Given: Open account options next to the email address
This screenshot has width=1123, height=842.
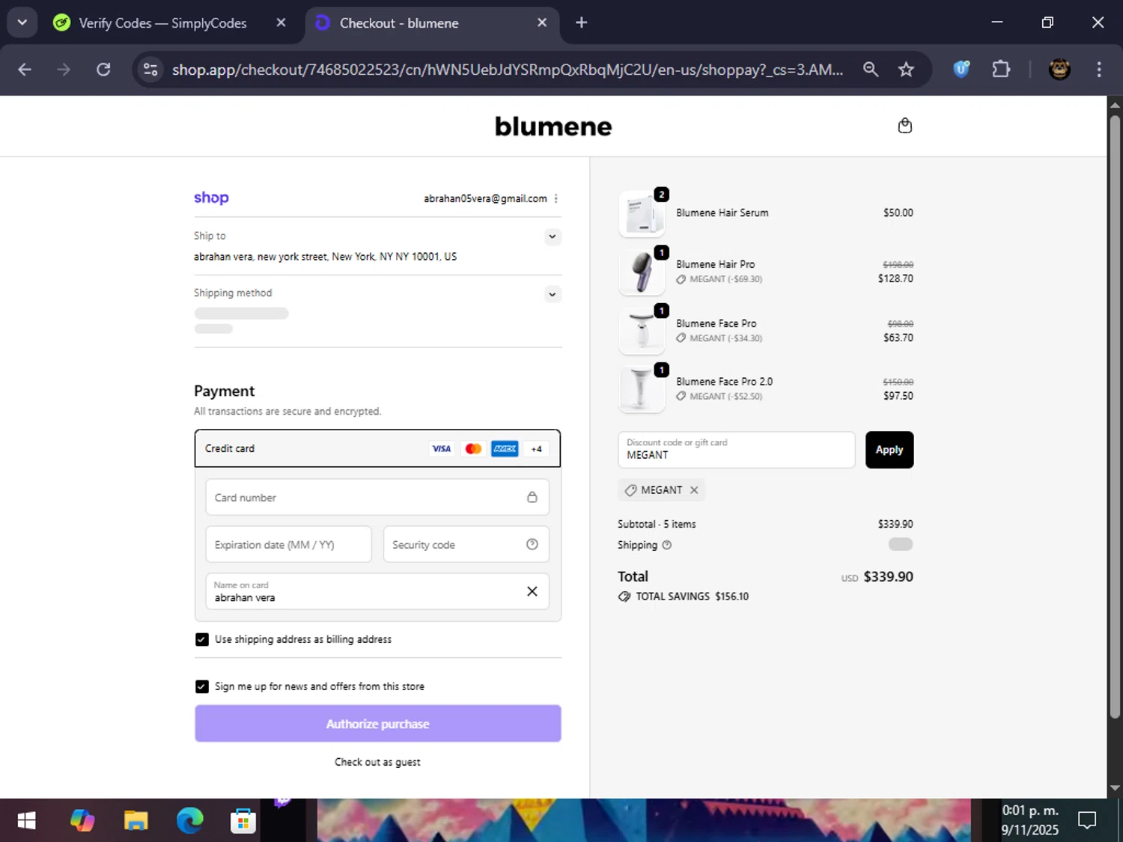Looking at the screenshot, I should click(556, 198).
